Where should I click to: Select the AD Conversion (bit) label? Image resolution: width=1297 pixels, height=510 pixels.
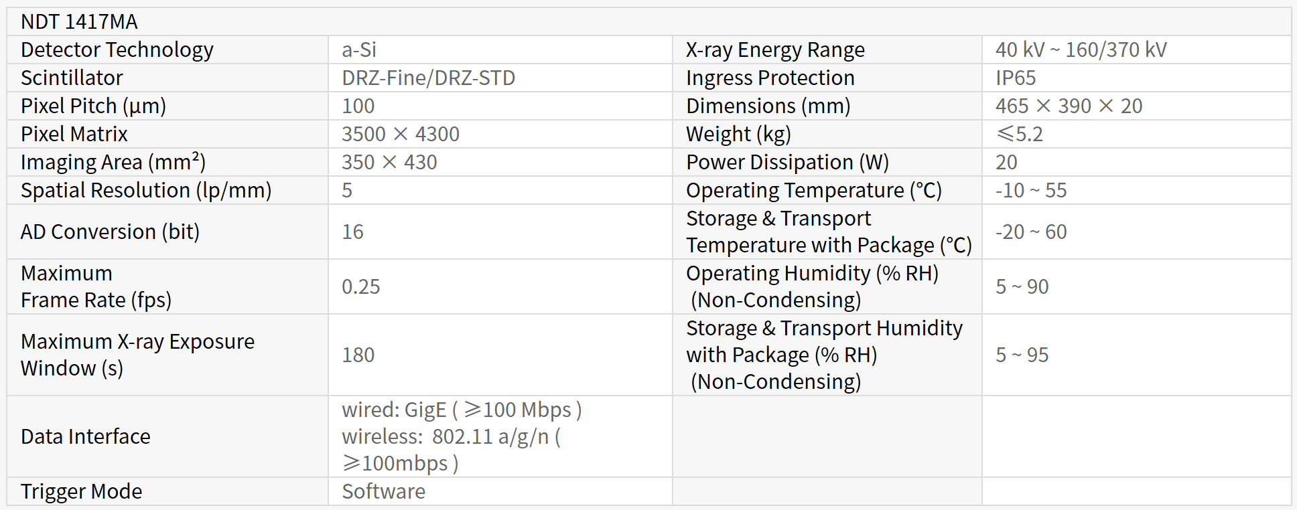click(111, 232)
